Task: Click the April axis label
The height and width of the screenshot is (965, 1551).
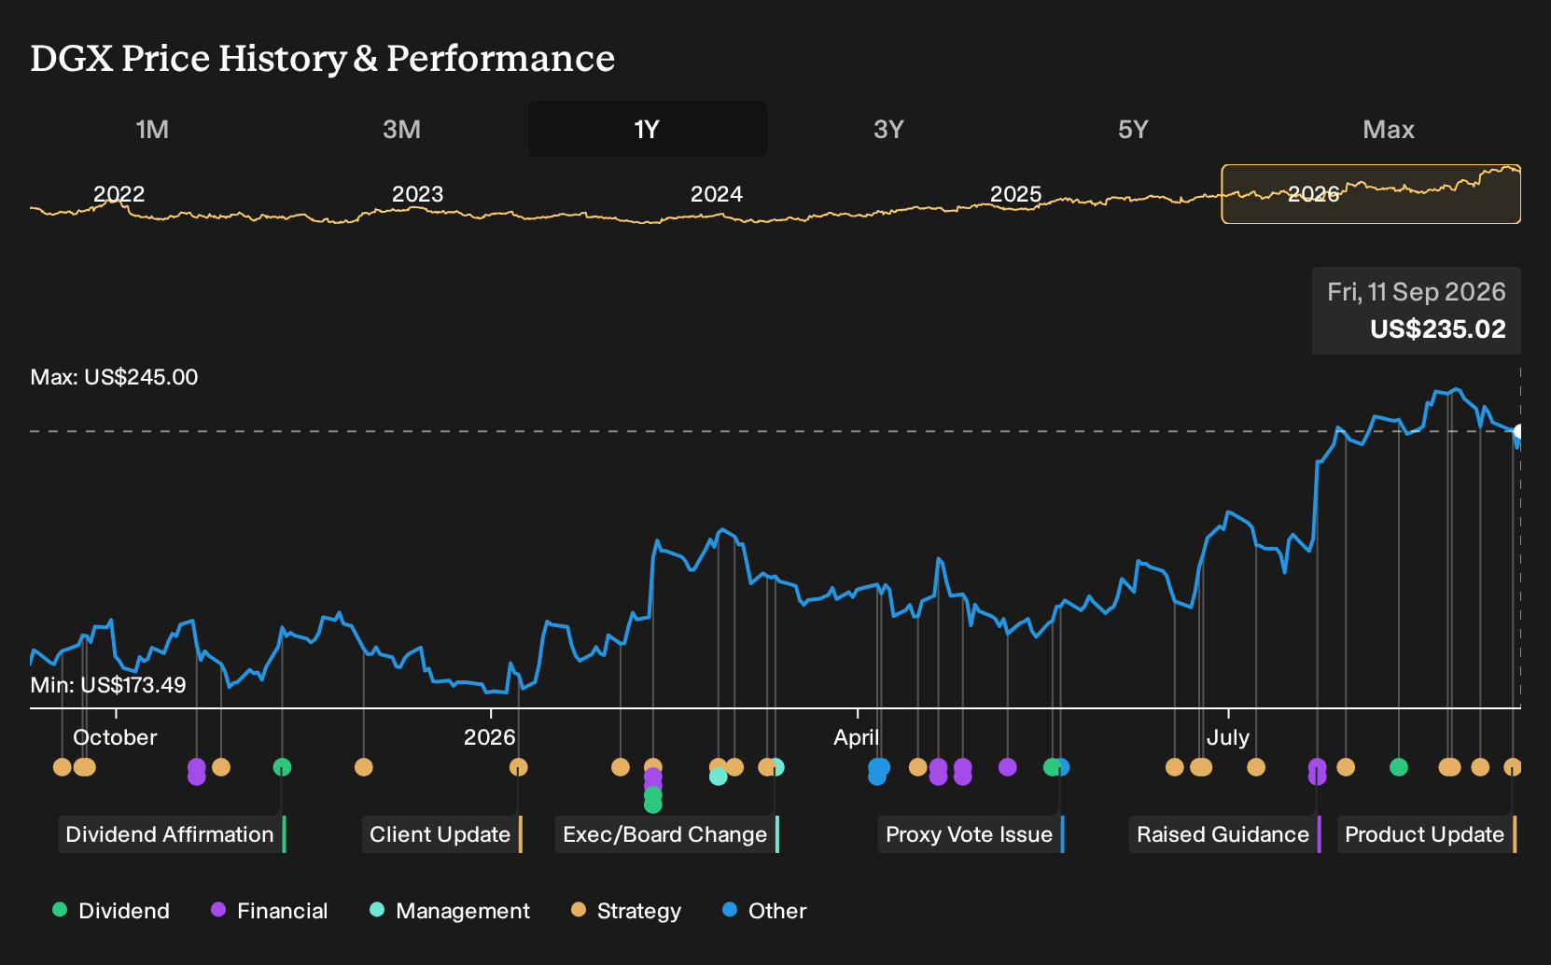Action: (x=857, y=737)
